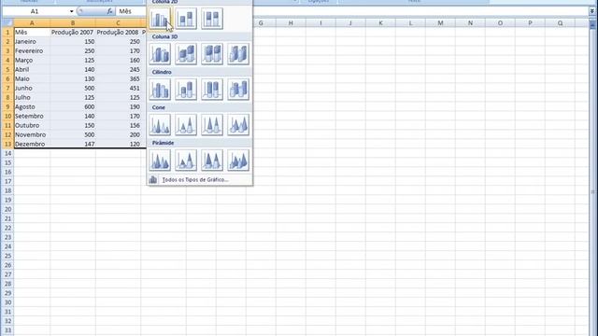This screenshot has width=598, height=336.
Task: Click the Novembro cell
Action: [x=32, y=134]
